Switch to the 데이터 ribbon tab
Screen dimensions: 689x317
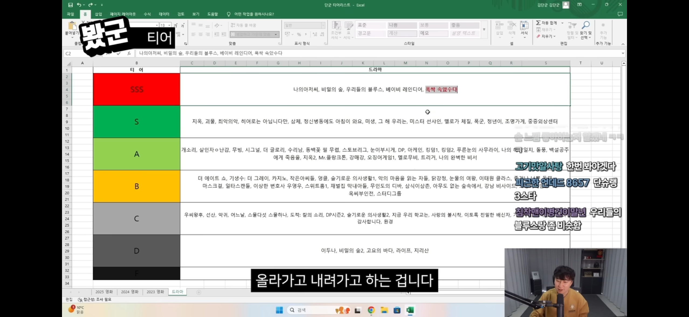pyautogui.click(x=164, y=14)
